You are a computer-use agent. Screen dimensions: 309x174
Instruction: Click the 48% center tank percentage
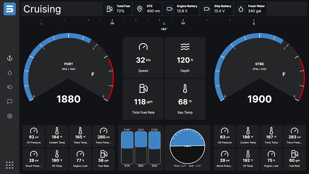[x=141, y=166]
